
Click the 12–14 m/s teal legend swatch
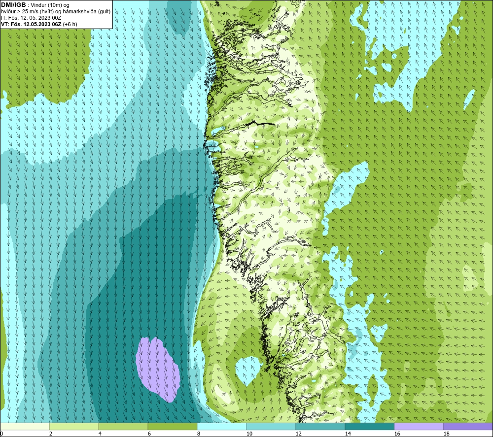coord(320,427)
